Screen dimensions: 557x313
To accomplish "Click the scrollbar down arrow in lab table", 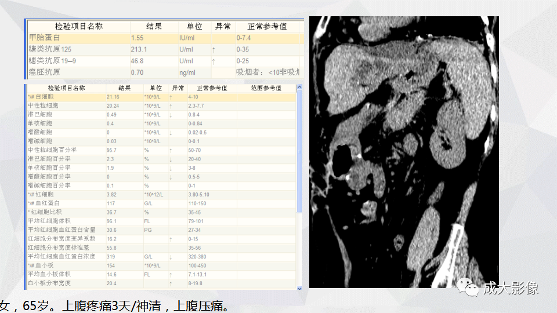I will tap(299, 288).
